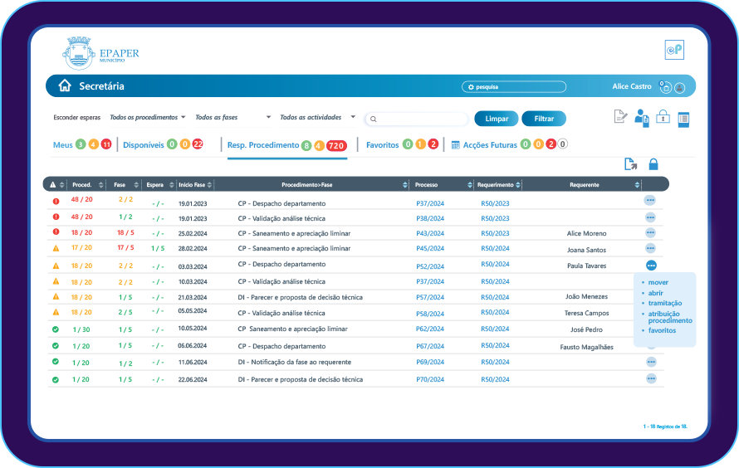The height and width of the screenshot is (468, 739).
Task: Click the pesquisa search field in header
Action: 515,86
